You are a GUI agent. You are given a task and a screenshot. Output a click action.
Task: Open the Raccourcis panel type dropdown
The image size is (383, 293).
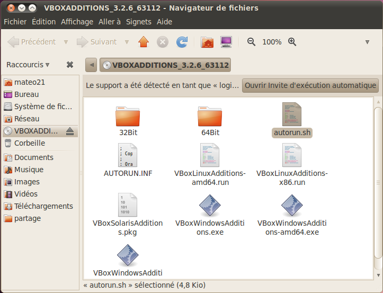click(28, 65)
